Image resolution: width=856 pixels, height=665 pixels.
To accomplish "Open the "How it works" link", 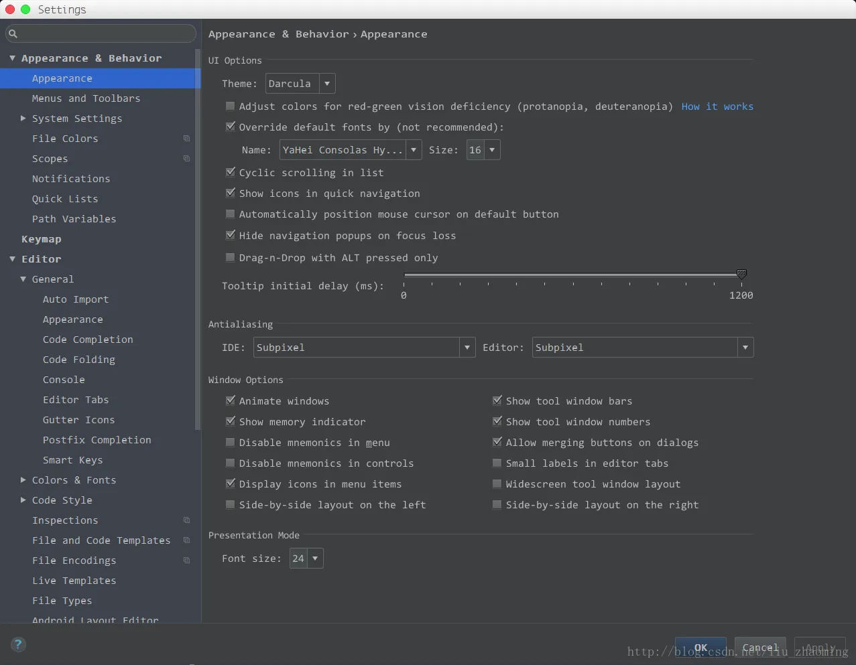I will [717, 106].
